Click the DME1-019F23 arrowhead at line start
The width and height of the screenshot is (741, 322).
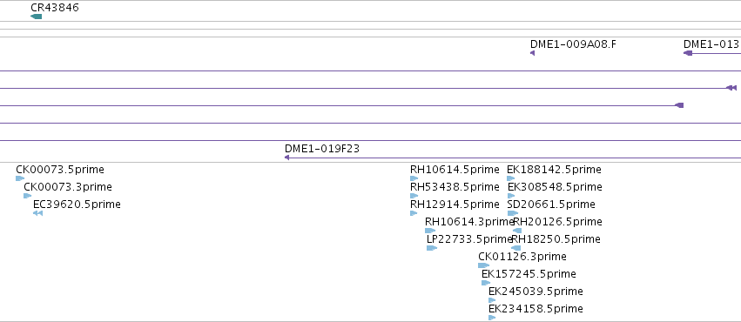tap(286, 158)
